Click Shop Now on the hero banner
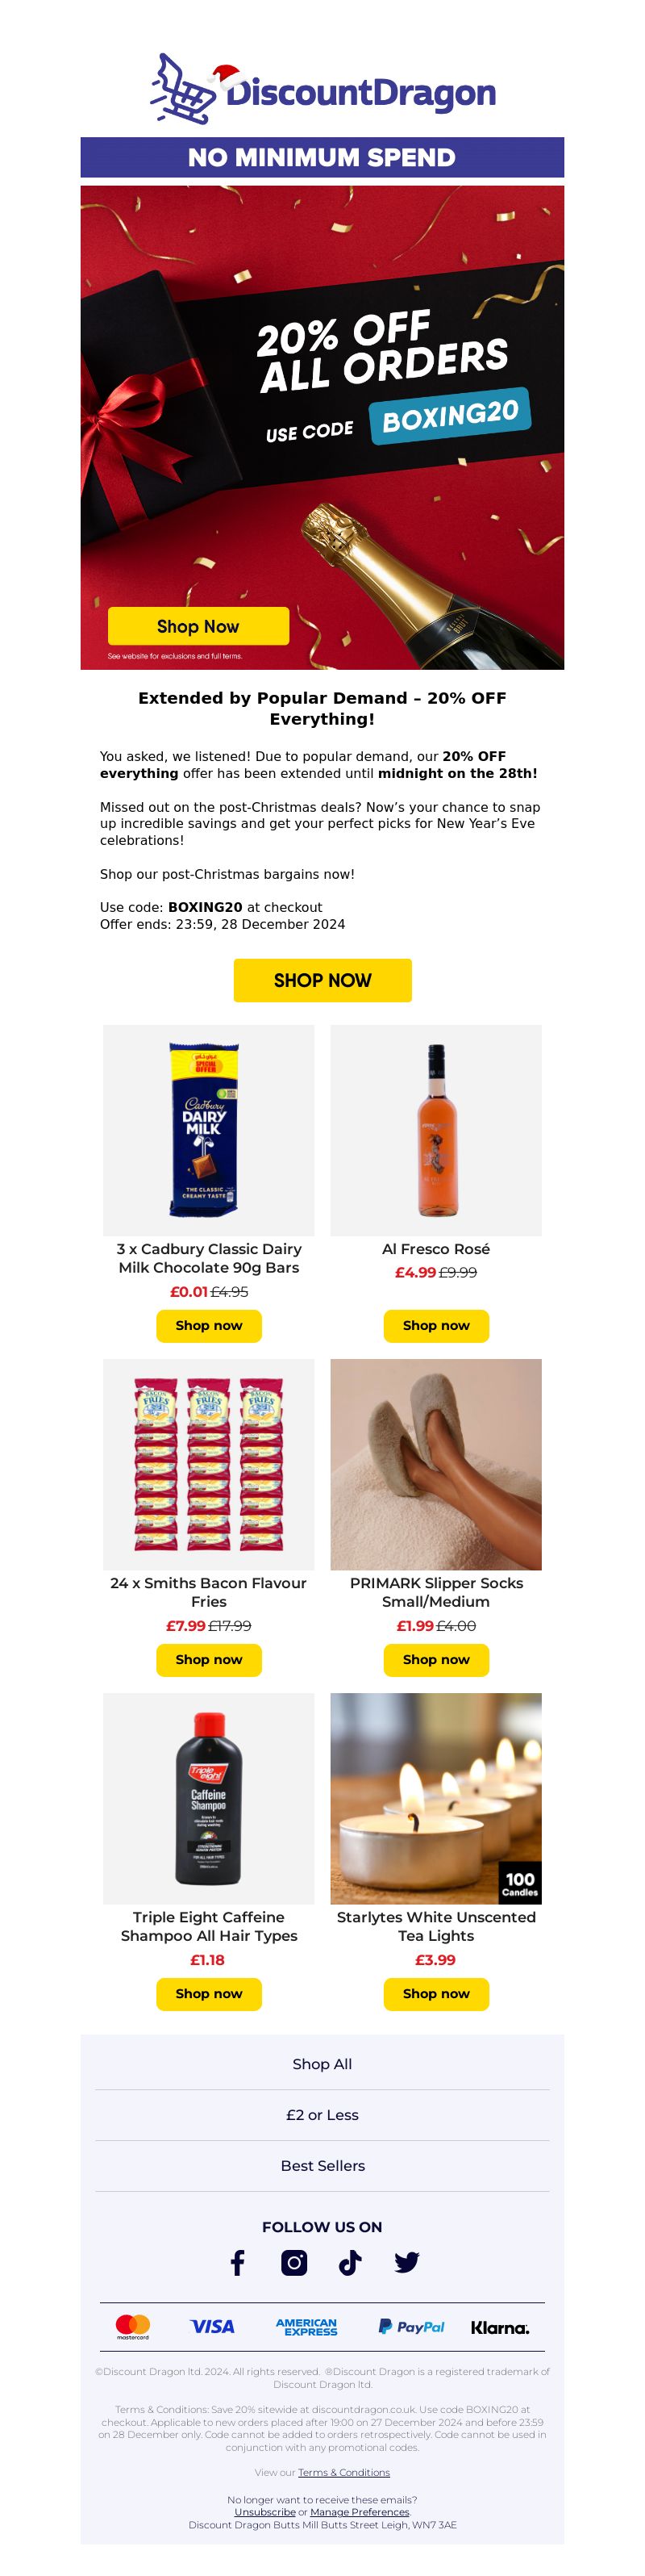Viewport: 645px width, 2576px height. 198,626
